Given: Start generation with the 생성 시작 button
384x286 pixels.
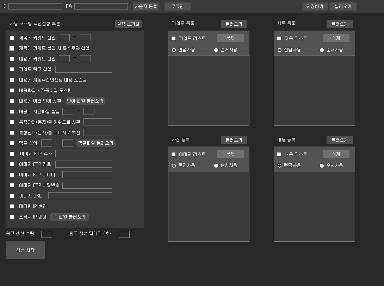Looking at the screenshot, I should 25,250.
